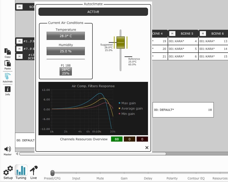Toggle the Autoclimate ACTIVE button

pyautogui.click(x=93, y=12)
